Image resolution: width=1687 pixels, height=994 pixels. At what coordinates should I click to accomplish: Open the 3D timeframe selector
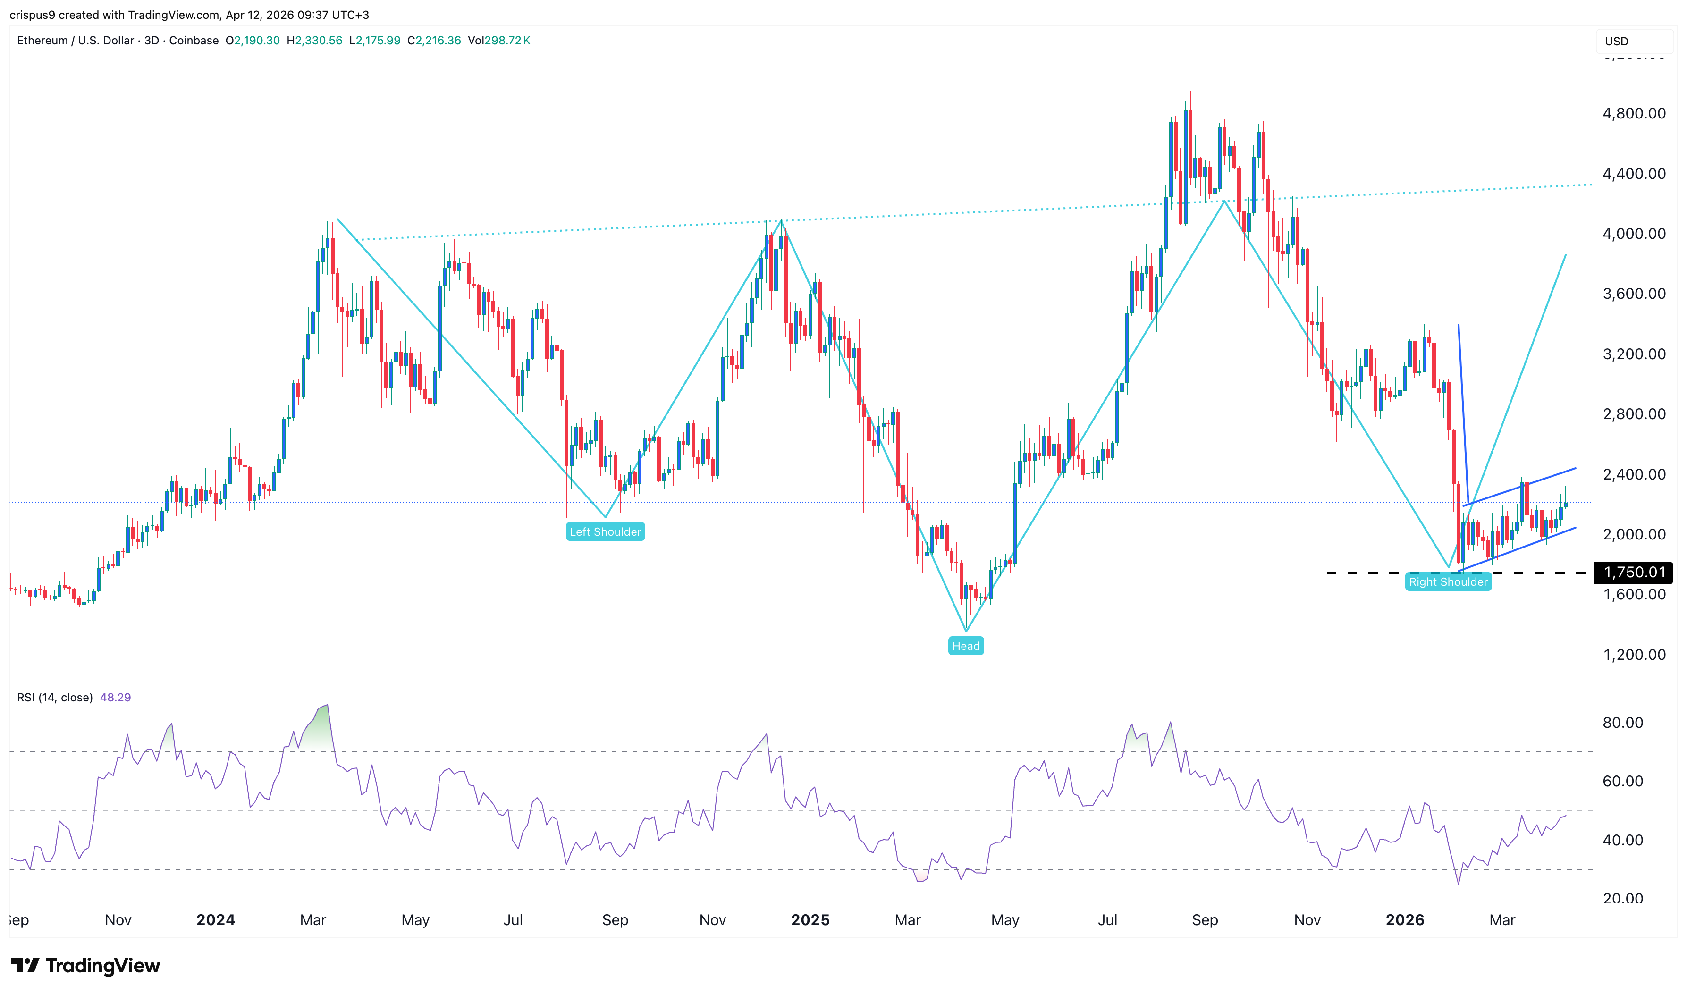(x=152, y=41)
